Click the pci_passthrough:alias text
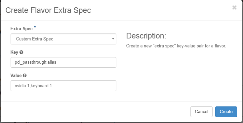This screenshot has width=243, height=123. click(x=35, y=62)
